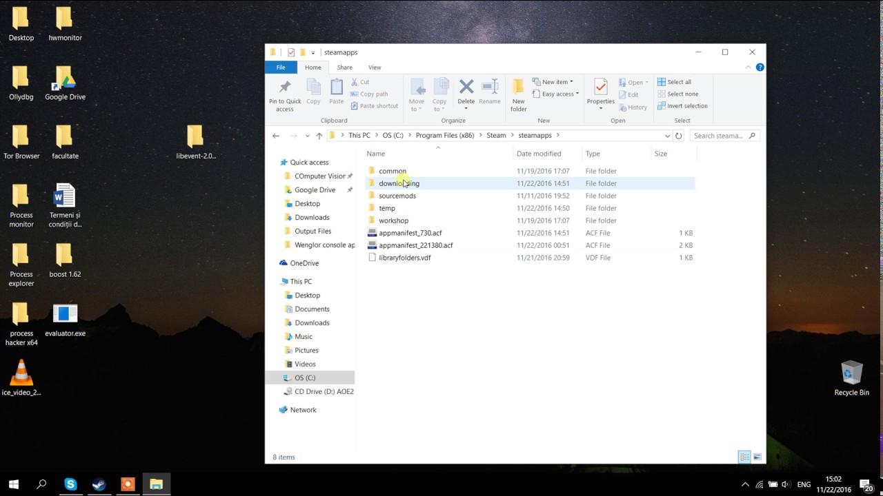883x496 pixels.
Task: Collapse the ribbon with chevron
Action: [748, 68]
